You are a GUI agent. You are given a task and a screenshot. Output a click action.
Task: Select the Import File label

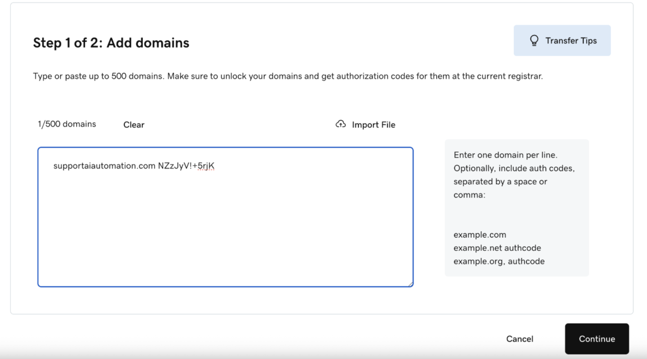(x=373, y=125)
